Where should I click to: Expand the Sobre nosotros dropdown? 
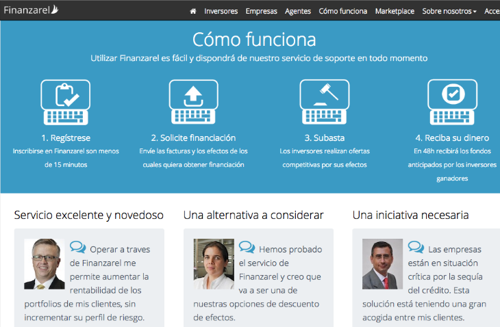pyautogui.click(x=449, y=11)
